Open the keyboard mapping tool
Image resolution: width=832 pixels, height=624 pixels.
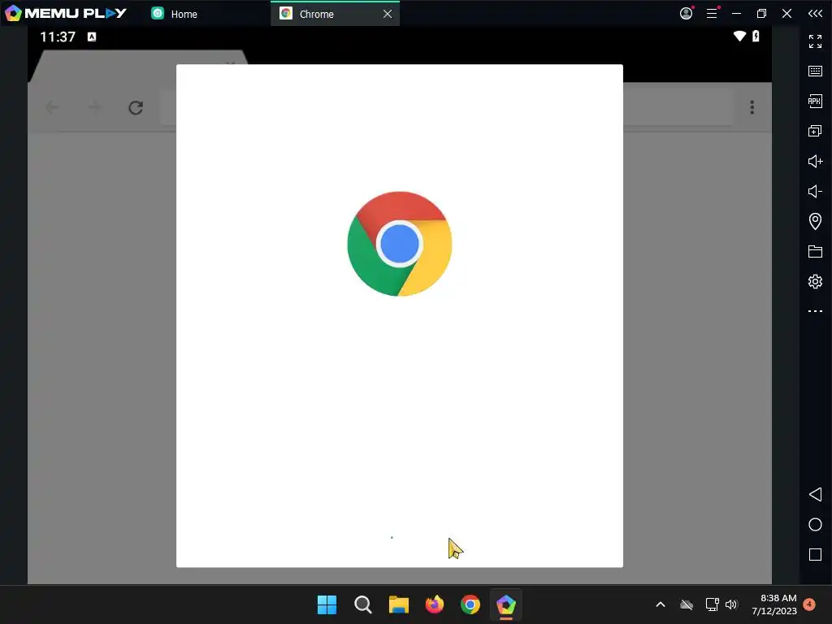pyautogui.click(x=815, y=71)
